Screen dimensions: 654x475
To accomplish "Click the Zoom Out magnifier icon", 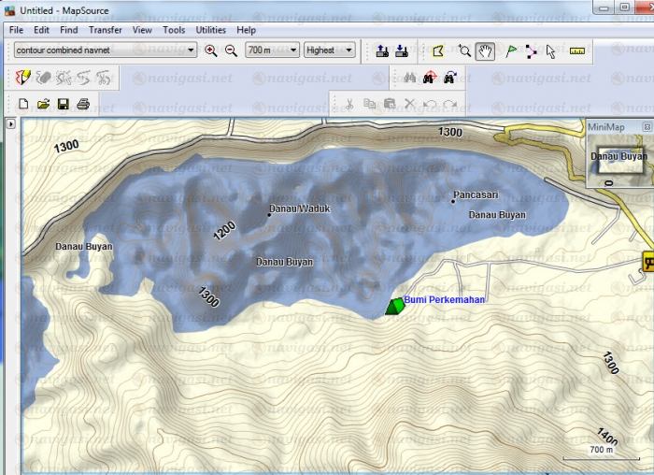I will point(230,50).
